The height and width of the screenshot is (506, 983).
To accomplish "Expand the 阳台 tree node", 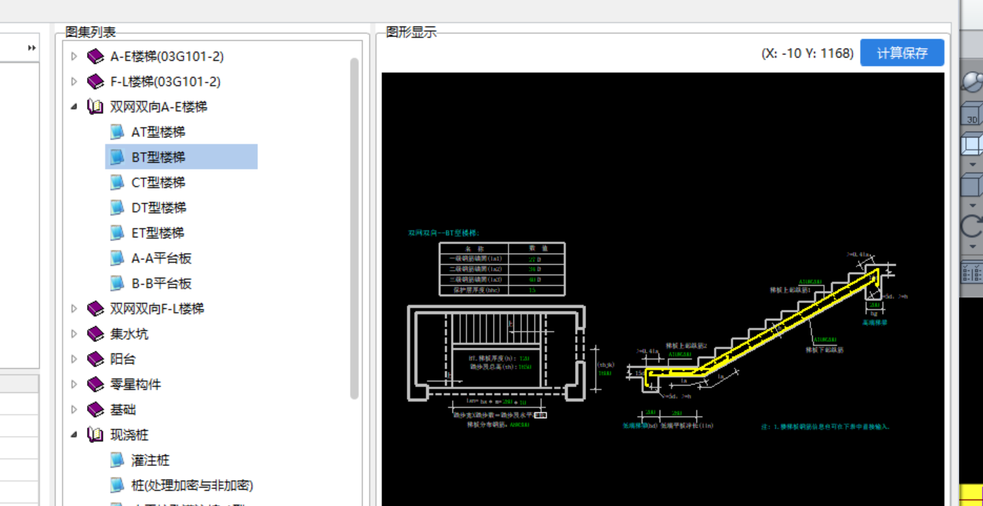I will [x=74, y=360].
